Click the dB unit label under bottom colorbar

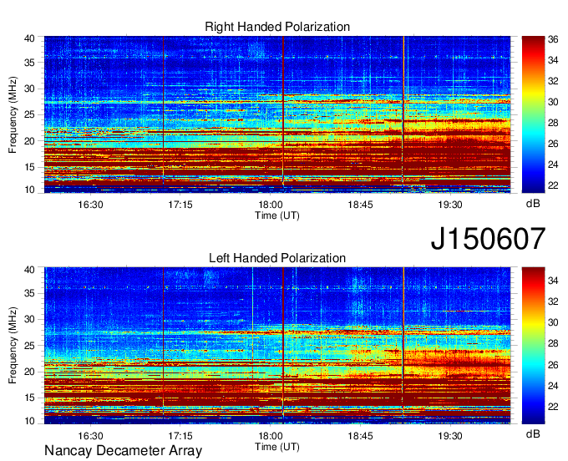pyautogui.click(x=533, y=434)
